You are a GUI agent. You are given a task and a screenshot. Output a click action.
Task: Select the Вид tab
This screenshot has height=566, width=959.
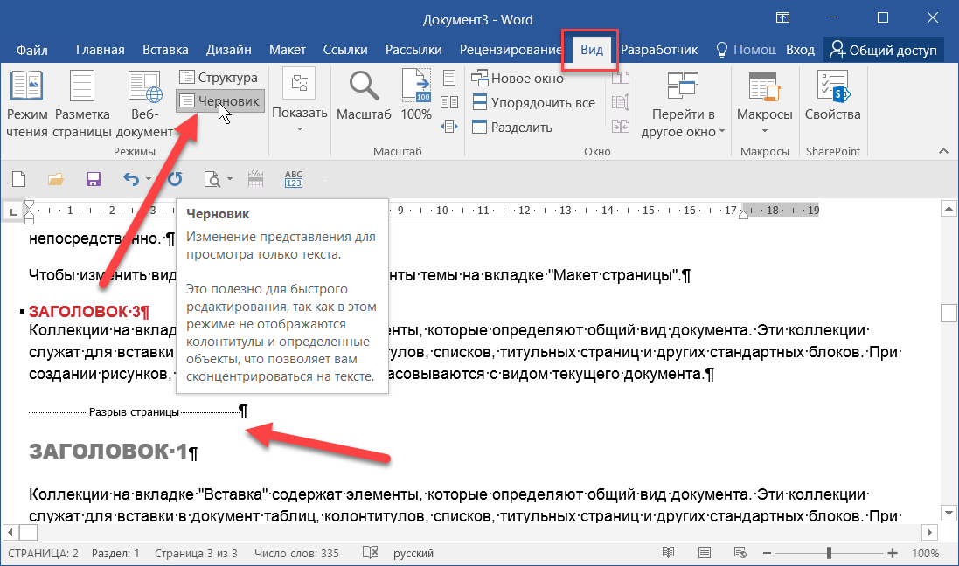592,50
